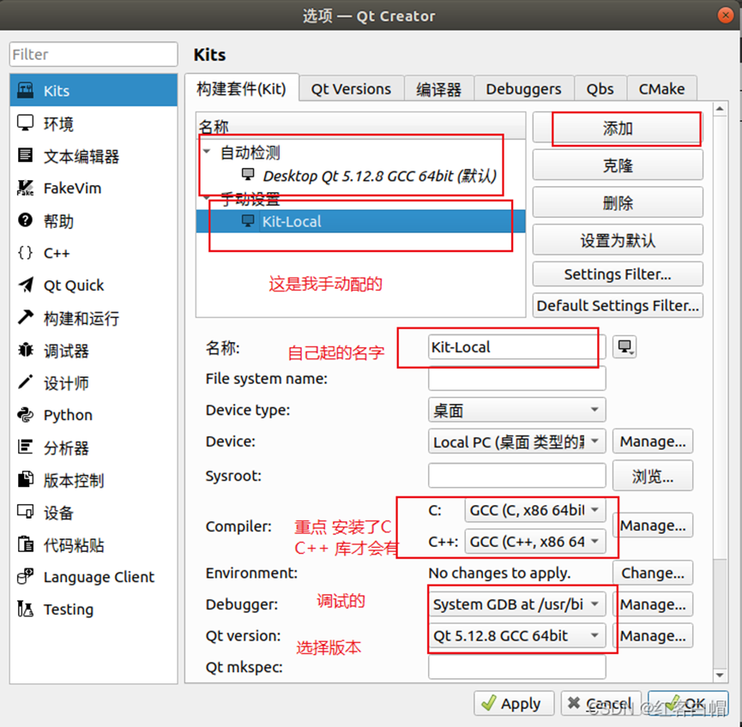Switch to the Qt Versions tab
742x727 pixels.
coord(351,88)
